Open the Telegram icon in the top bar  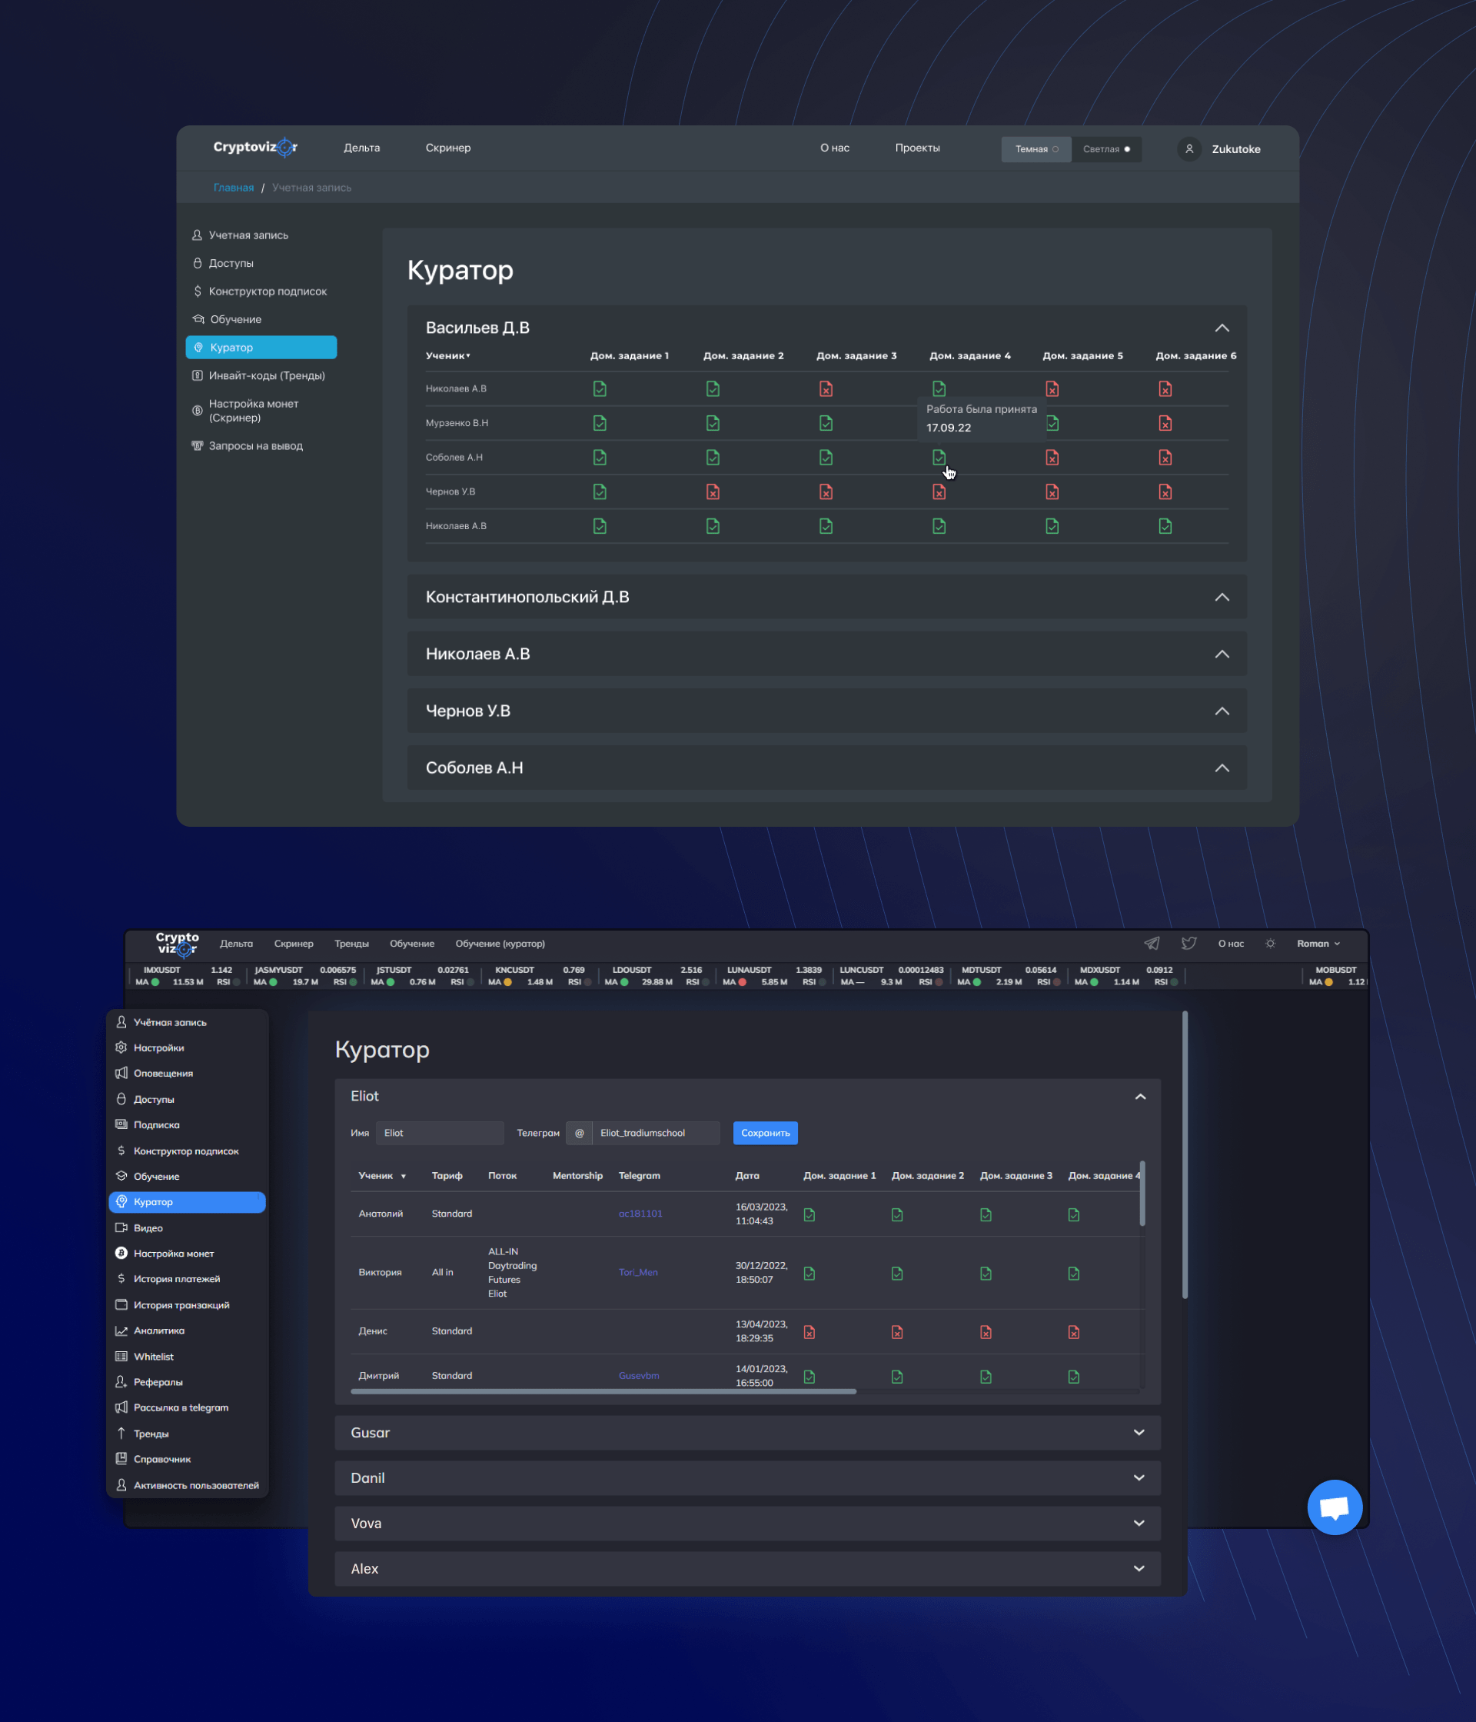(1153, 943)
